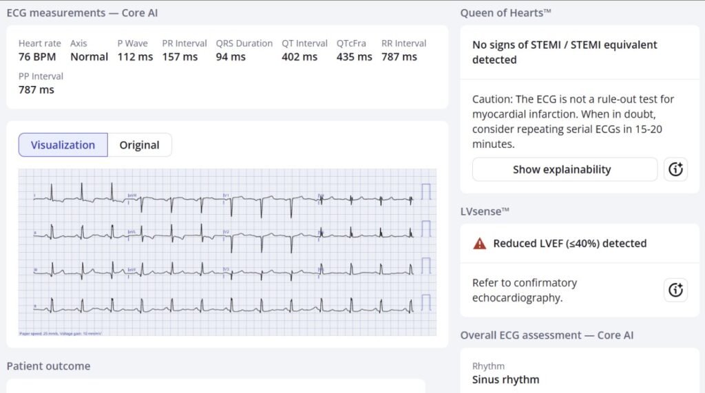The width and height of the screenshot is (705, 393).
Task: Click the Overall ECG assessment heading
Action: [547, 335]
